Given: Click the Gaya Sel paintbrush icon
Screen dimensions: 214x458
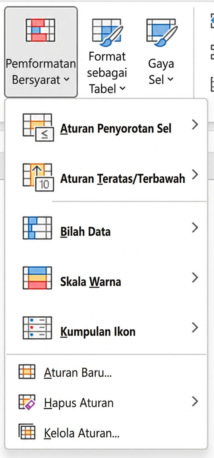Looking at the screenshot, I should 161,32.
